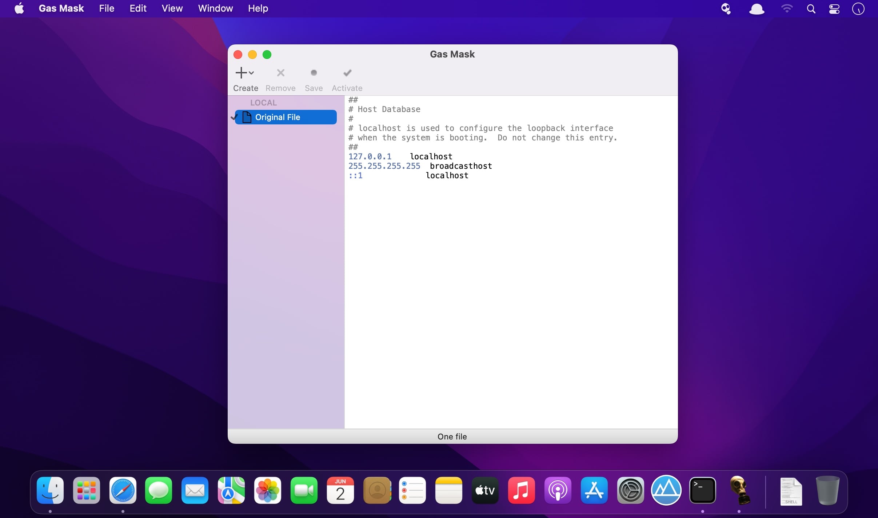
Task: Open Messages from the Dock
Action: [159, 490]
